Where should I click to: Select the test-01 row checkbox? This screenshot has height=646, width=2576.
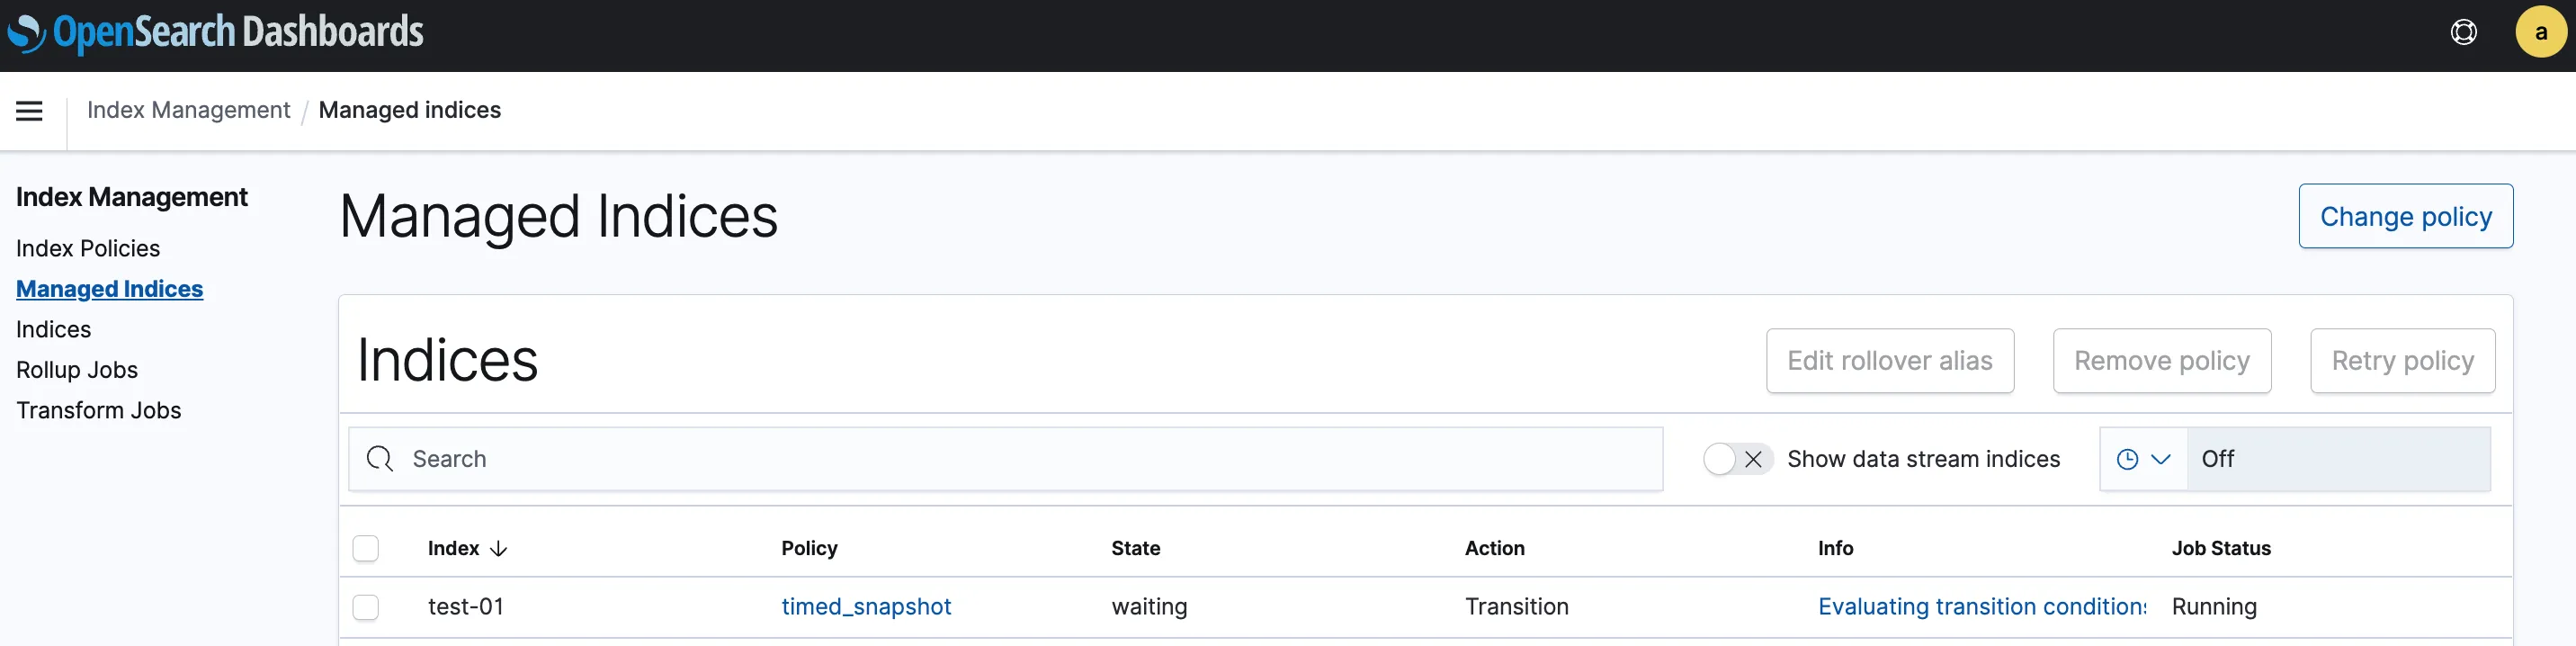[x=366, y=607]
